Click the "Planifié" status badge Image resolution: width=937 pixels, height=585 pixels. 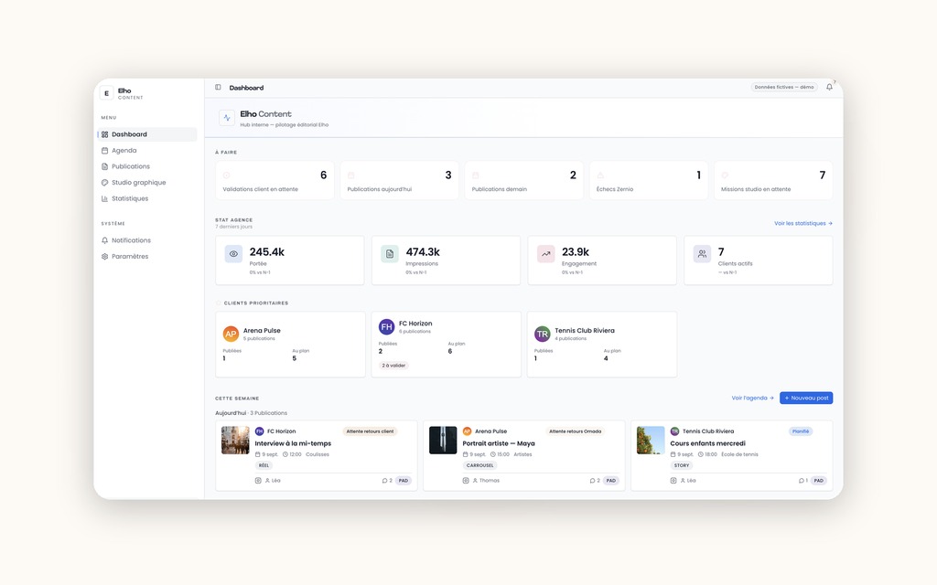800,431
